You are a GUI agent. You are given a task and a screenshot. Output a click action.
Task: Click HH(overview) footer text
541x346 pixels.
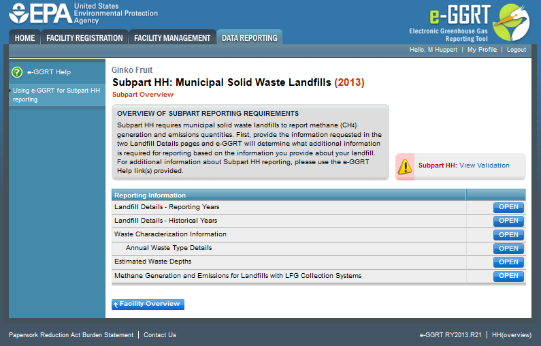click(512, 335)
